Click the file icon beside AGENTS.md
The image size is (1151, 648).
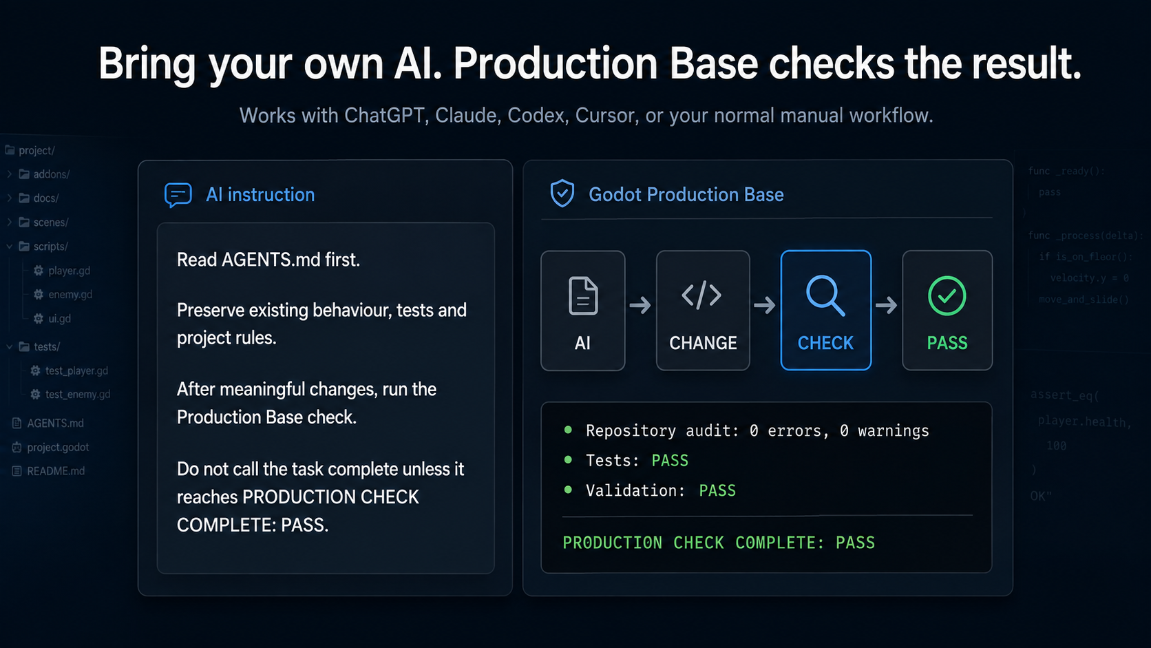click(17, 423)
